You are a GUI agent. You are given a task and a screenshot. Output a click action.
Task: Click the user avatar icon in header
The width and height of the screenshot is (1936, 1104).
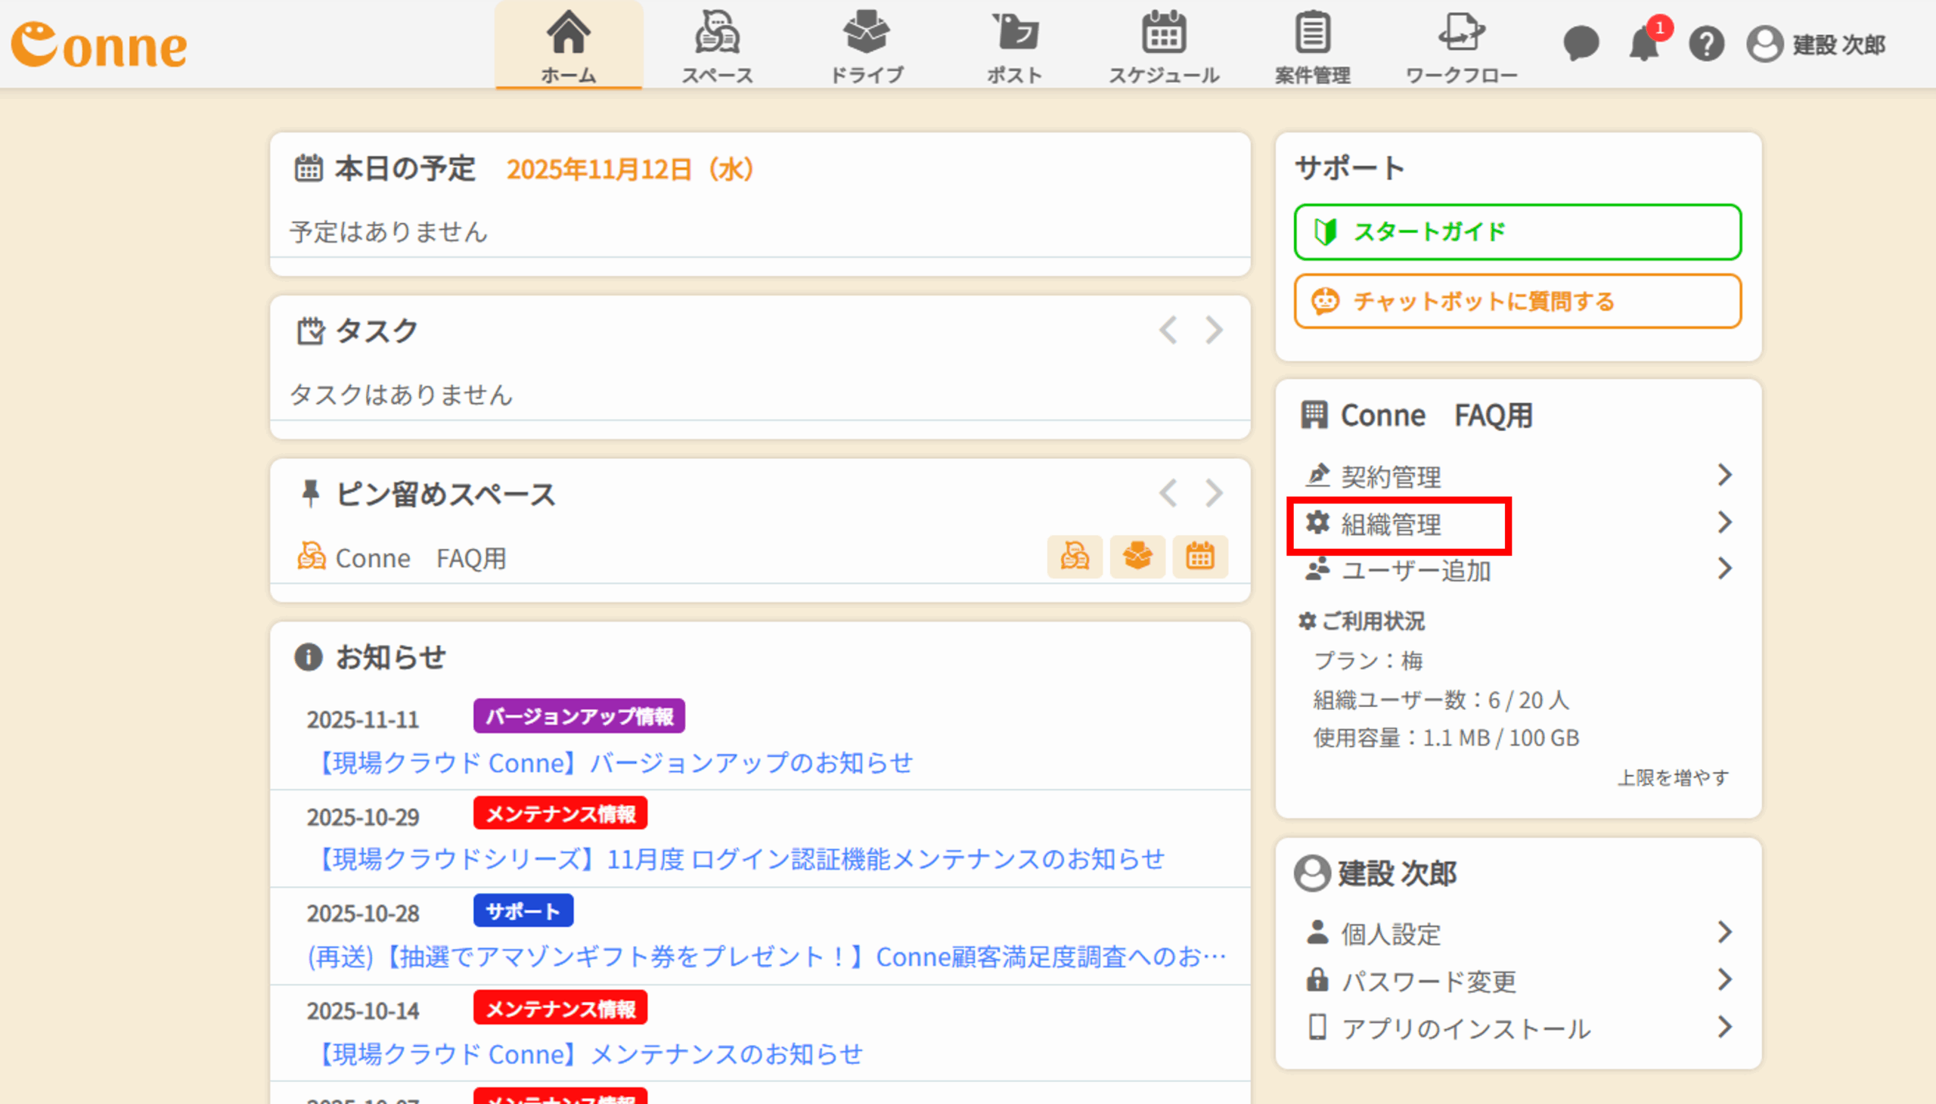tap(1764, 44)
